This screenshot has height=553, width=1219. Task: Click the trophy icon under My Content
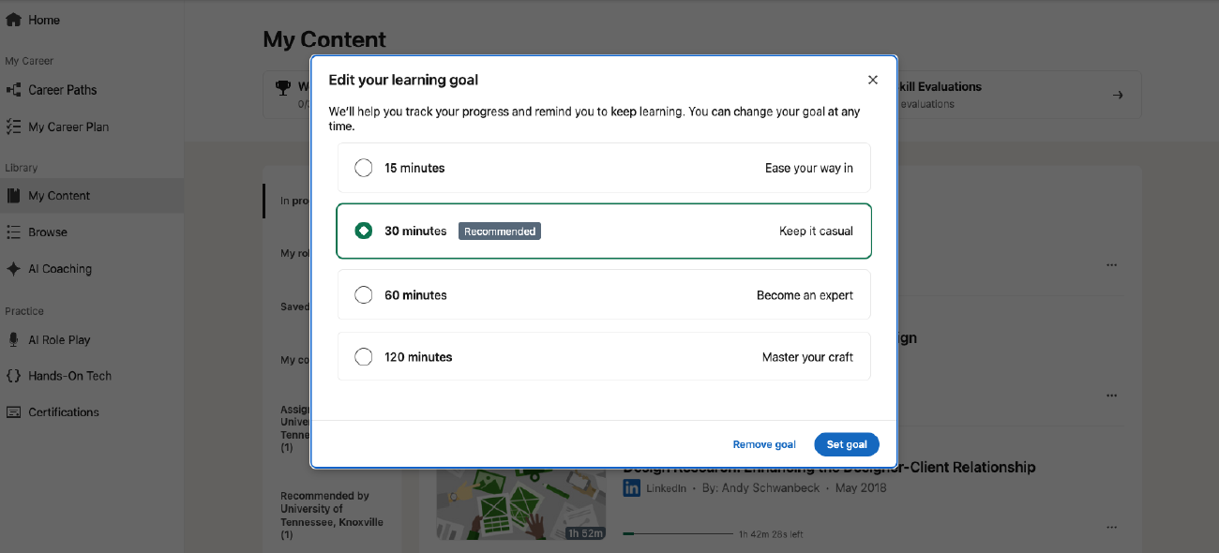pos(282,87)
